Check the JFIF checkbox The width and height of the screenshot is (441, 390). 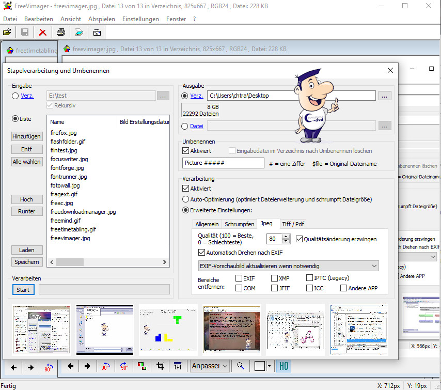tap(275, 288)
